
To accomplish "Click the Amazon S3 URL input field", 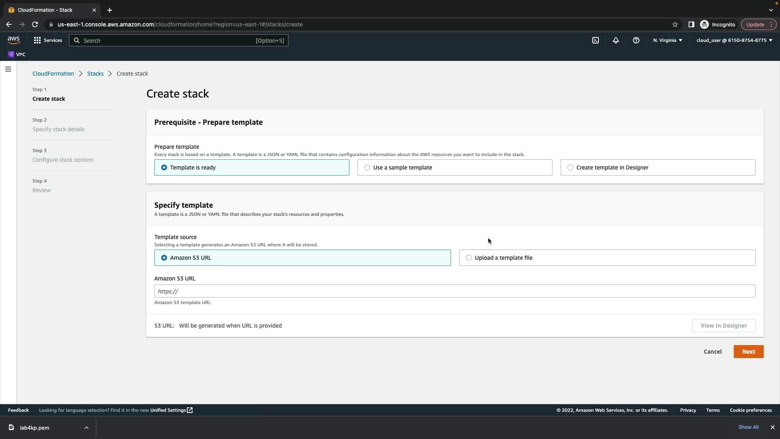I will [454, 291].
